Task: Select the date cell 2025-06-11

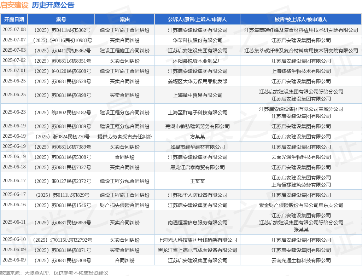Action: pos(14,222)
